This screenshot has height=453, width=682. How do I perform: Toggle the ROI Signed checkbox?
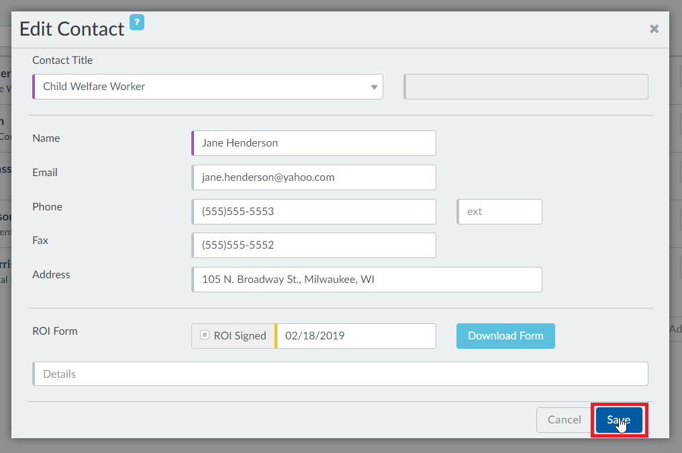[205, 335]
